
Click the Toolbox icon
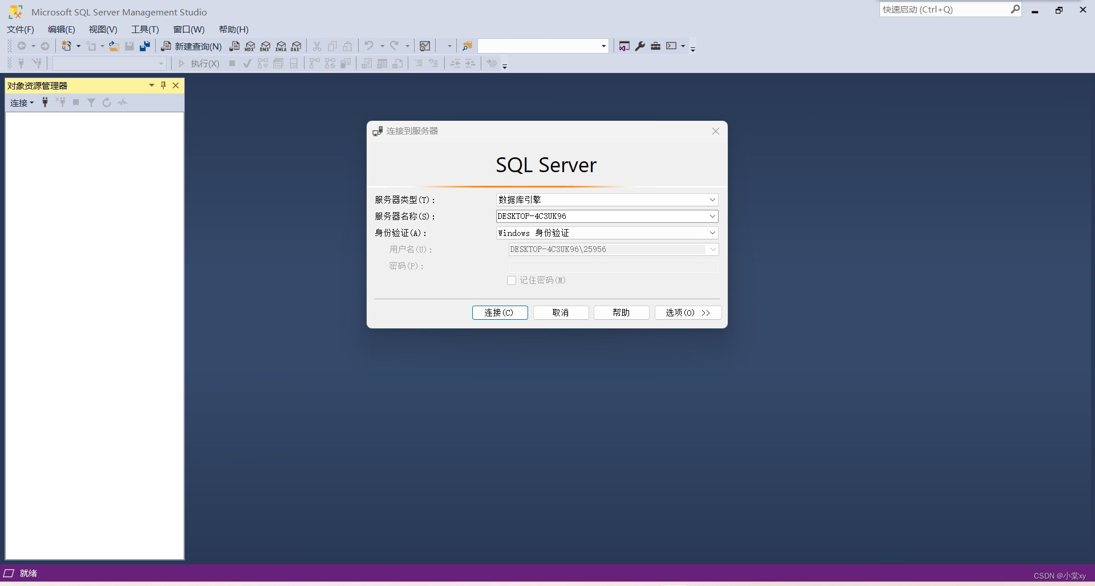(x=656, y=46)
